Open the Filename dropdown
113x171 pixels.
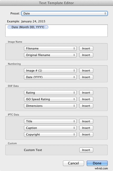click(x=50, y=48)
